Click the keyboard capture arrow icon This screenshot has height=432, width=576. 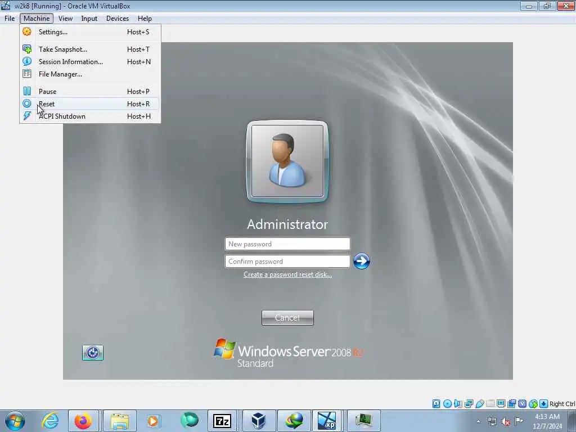544,404
